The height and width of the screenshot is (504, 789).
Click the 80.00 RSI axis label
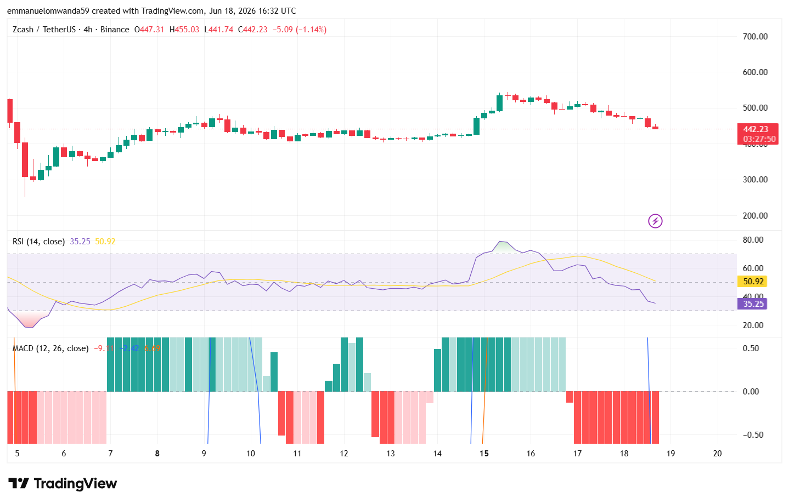coord(753,240)
